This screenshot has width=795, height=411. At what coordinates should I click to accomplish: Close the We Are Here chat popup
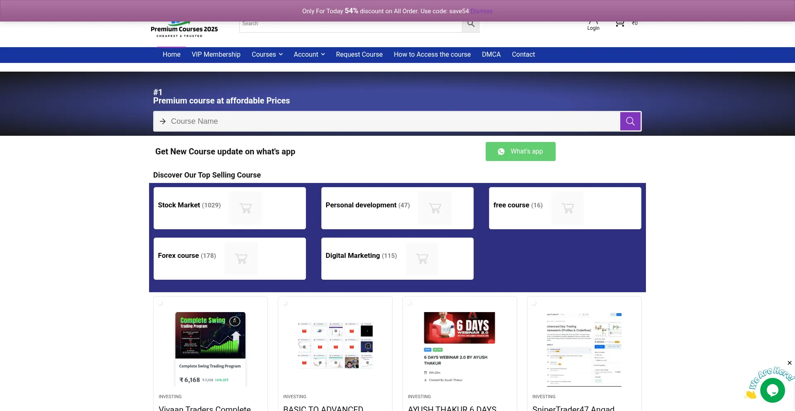pos(789,363)
